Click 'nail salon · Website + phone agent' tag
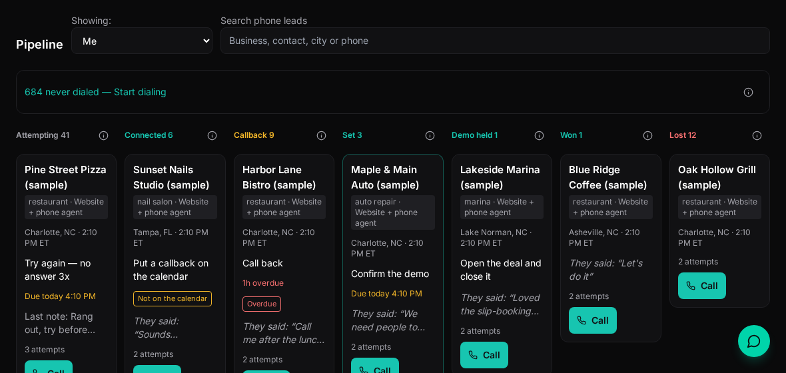Image resolution: width=786 pixels, height=373 pixels. 175,207
